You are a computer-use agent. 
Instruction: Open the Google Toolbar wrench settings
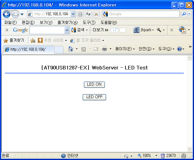click(x=160, y=30)
